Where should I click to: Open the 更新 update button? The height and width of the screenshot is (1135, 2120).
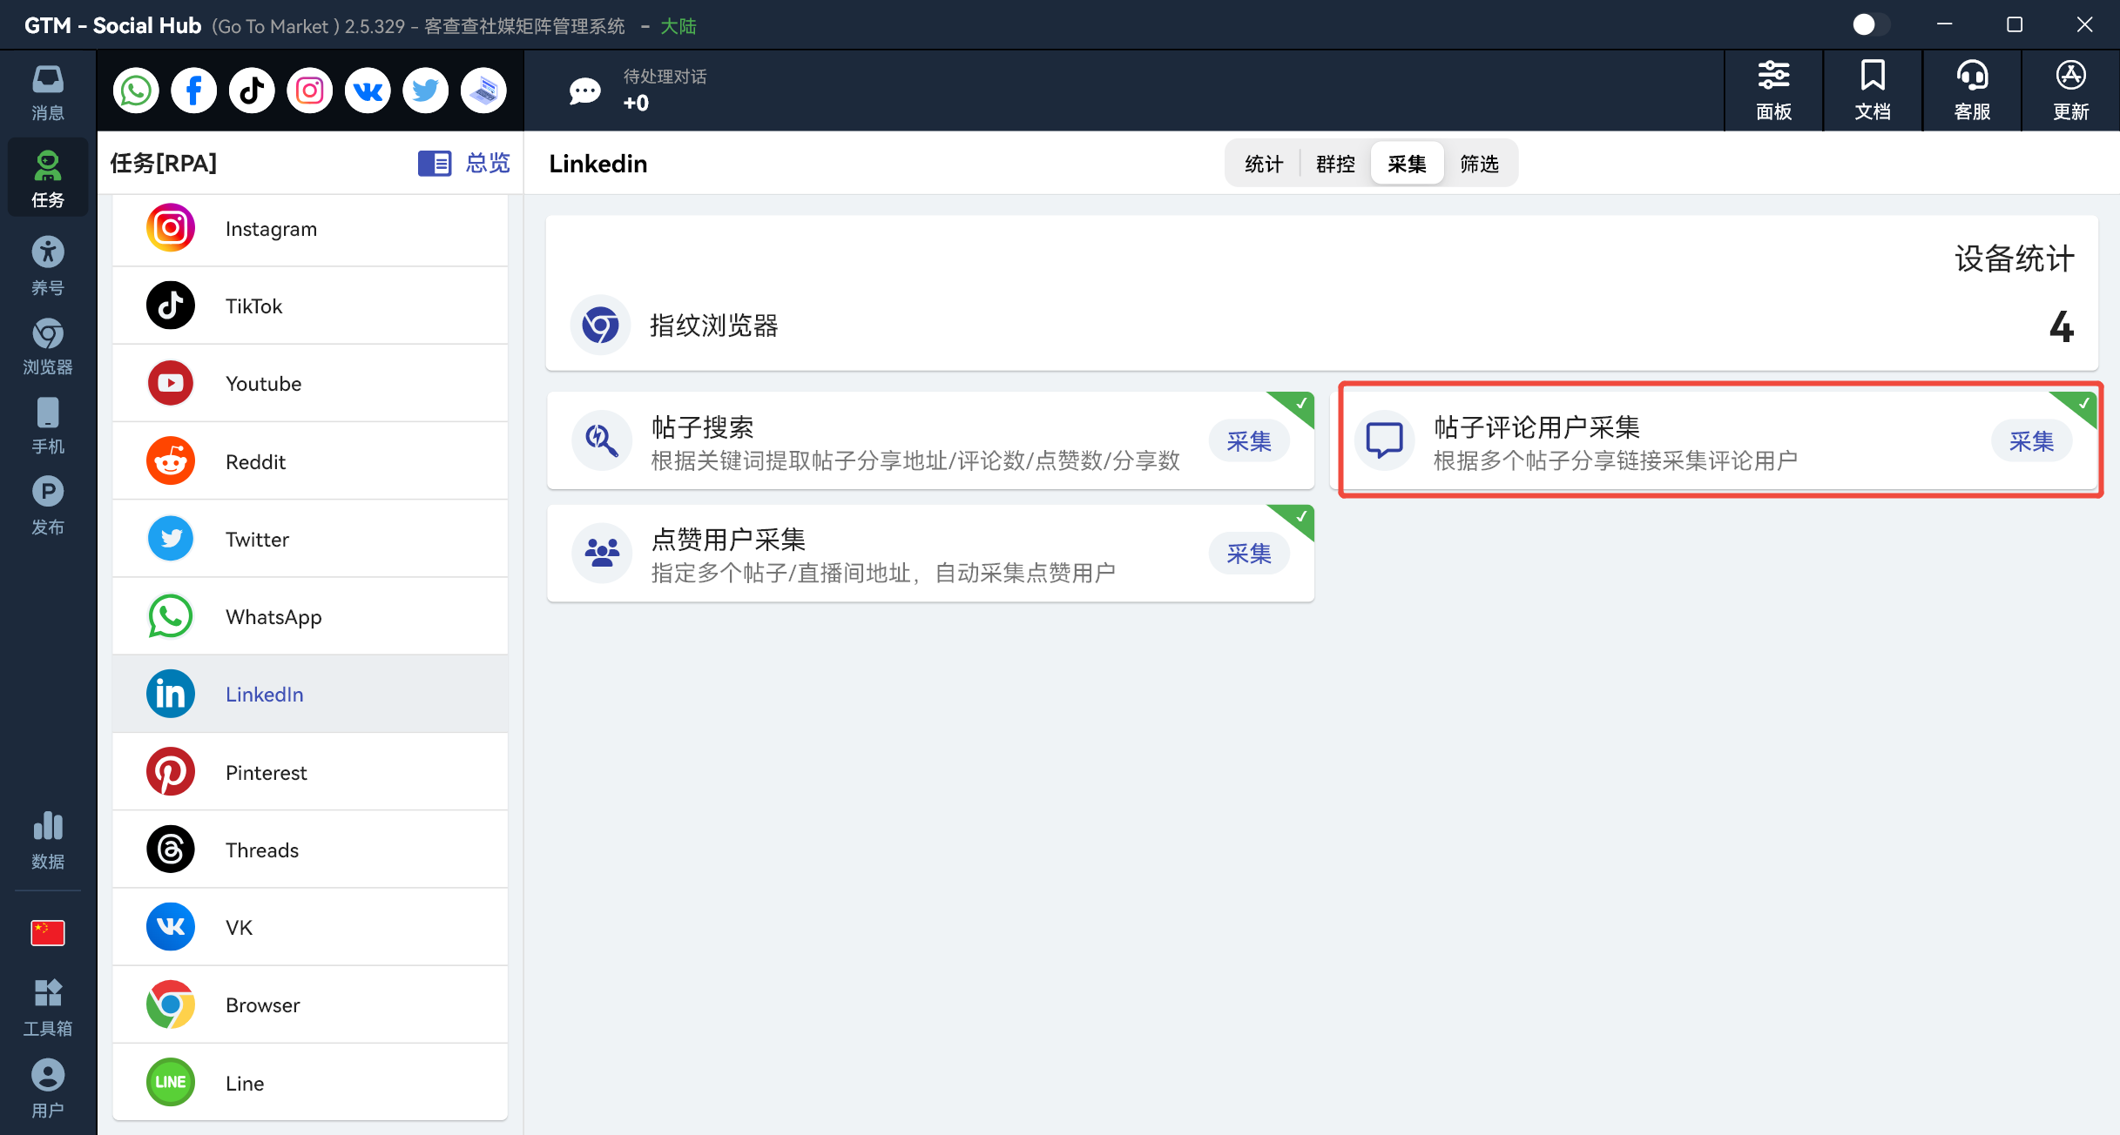coord(2071,91)
